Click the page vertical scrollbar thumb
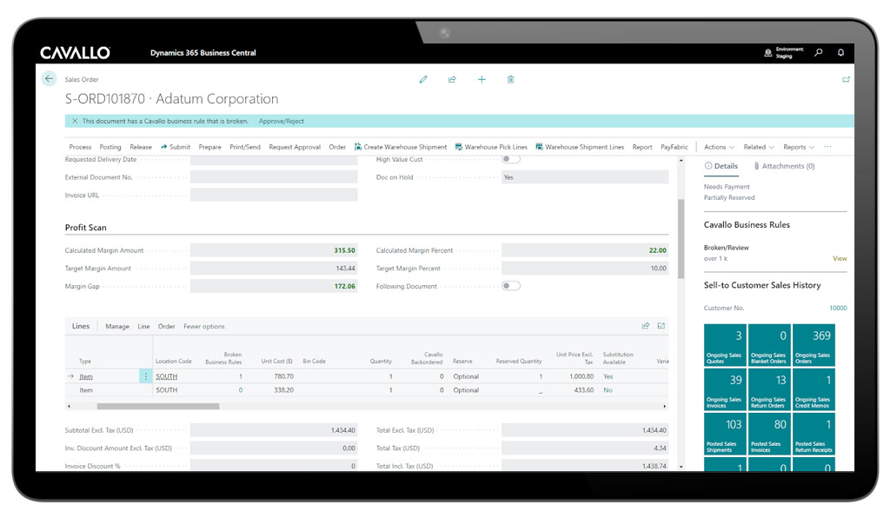890x518 pixels. 681,238
